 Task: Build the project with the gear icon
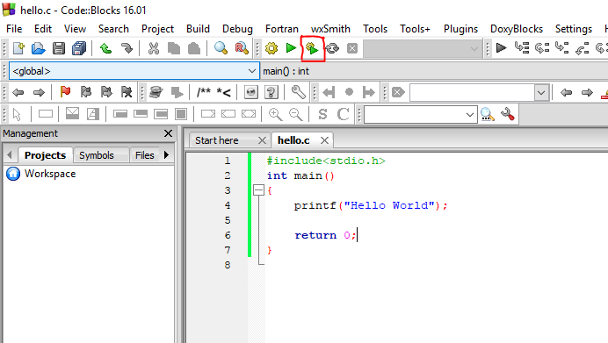pyautogui.click(x=271, y=48)
